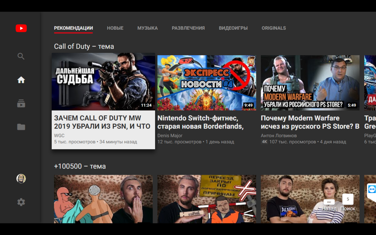Switch to the МУЗЫКА tab
Screen dimensions: 376x235
tap(147, 28)
